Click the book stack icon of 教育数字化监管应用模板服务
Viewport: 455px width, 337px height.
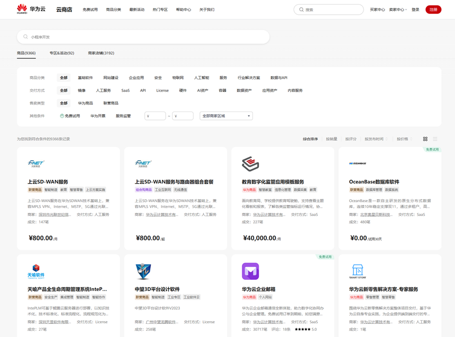[250, 164]
